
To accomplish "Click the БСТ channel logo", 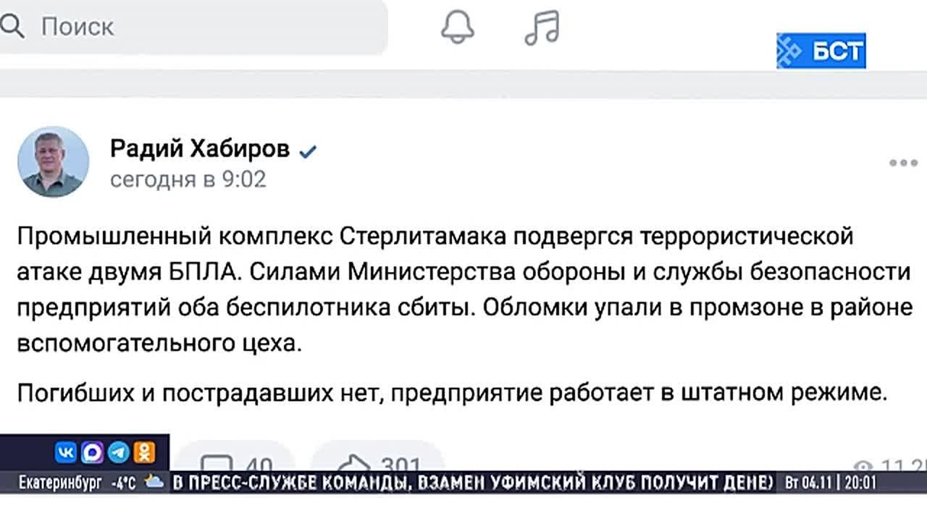I will [821, 51].
